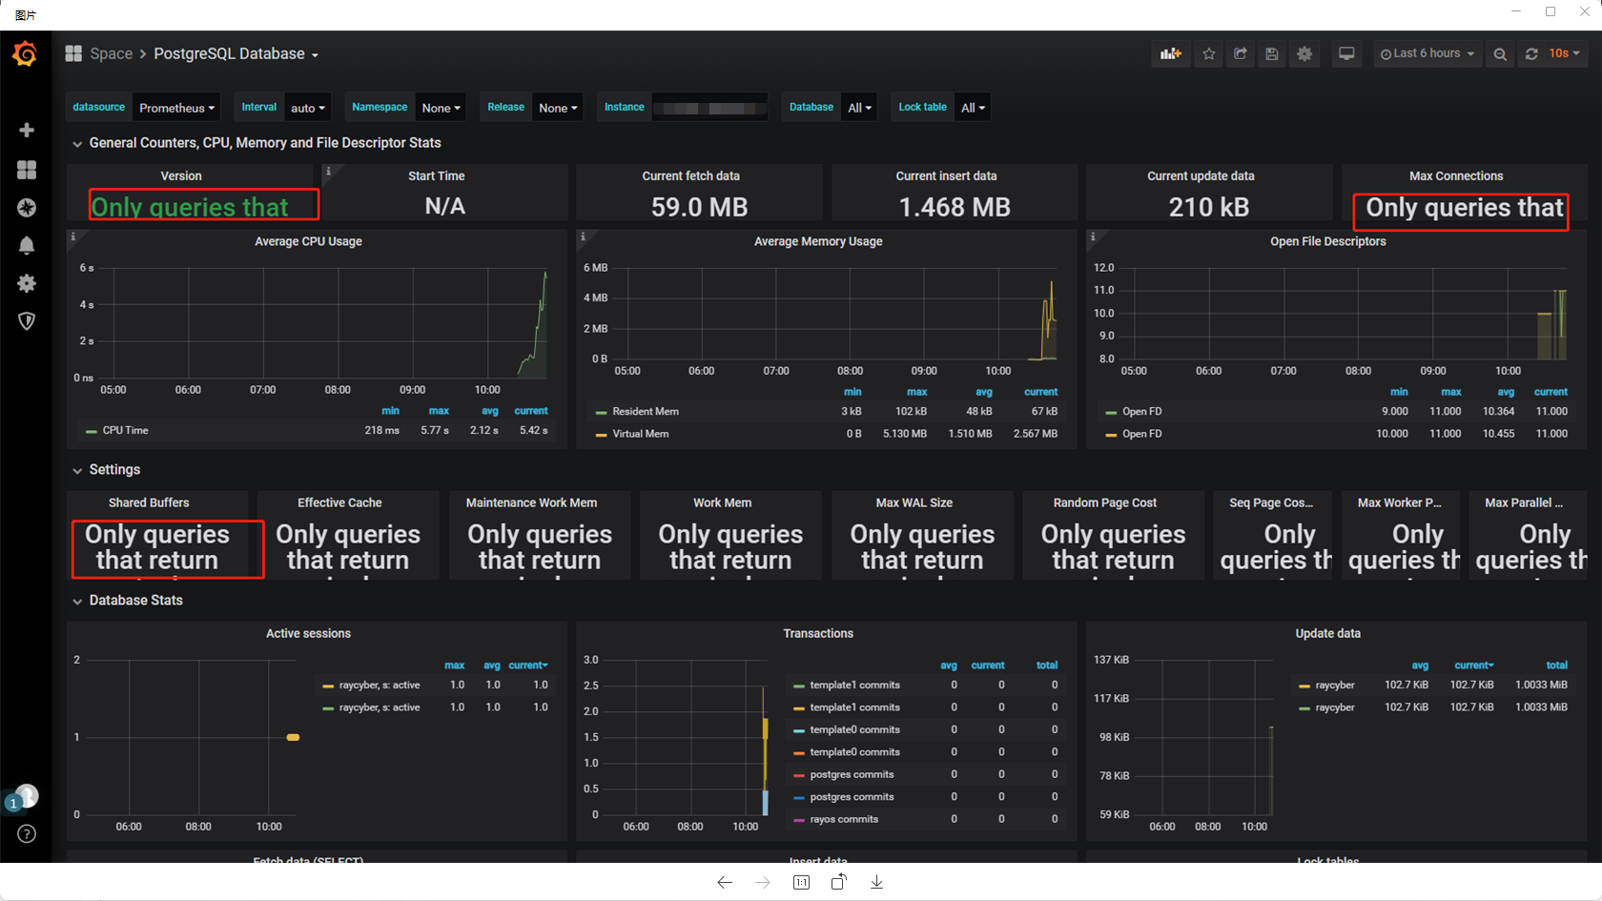
Task: Open Open File Descriptors panel title menu
Action: click(1328, 242)
